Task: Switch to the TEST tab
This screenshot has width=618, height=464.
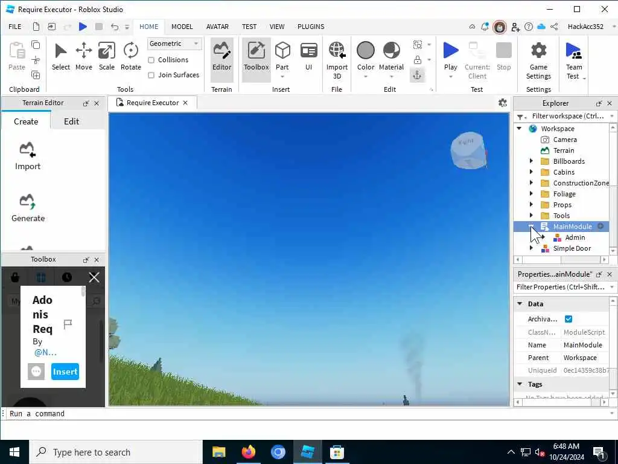Action: (x=249, y=27)
